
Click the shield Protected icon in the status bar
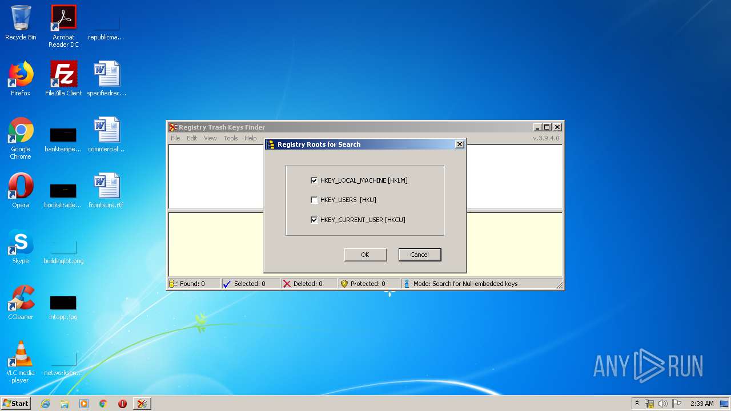click(x=344, y=284)
